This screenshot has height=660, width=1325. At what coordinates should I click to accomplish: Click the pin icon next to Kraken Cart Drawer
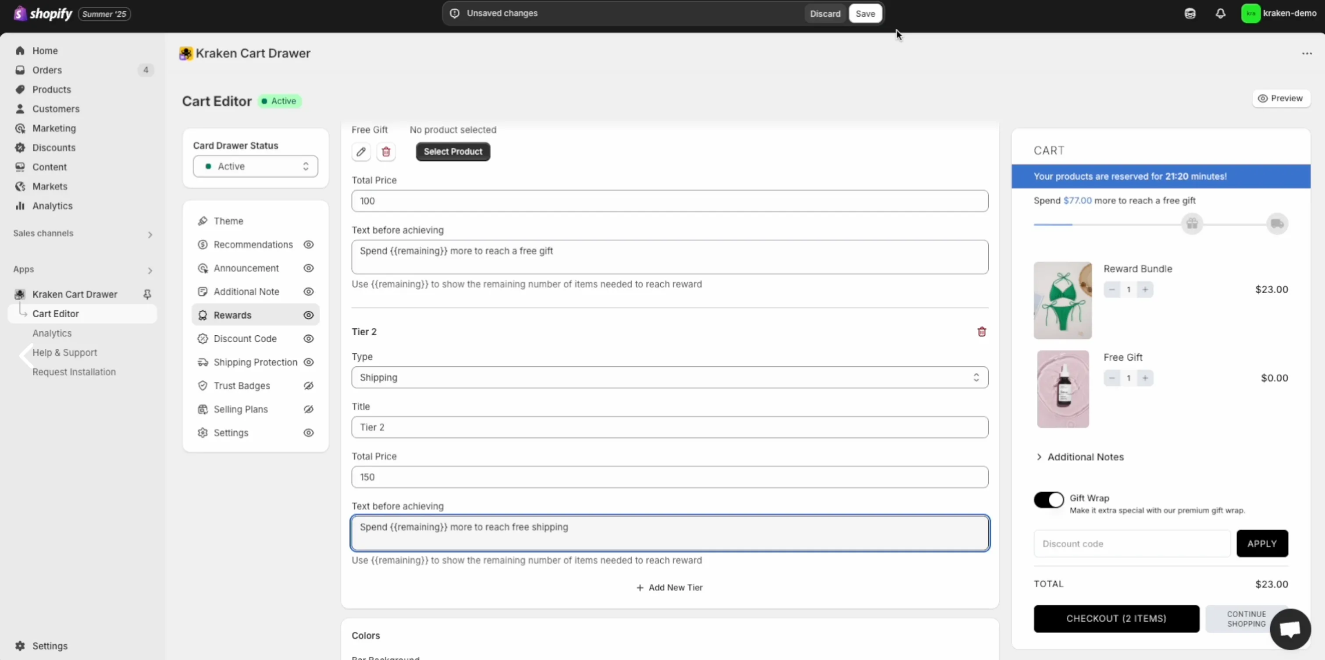point(148,294)
